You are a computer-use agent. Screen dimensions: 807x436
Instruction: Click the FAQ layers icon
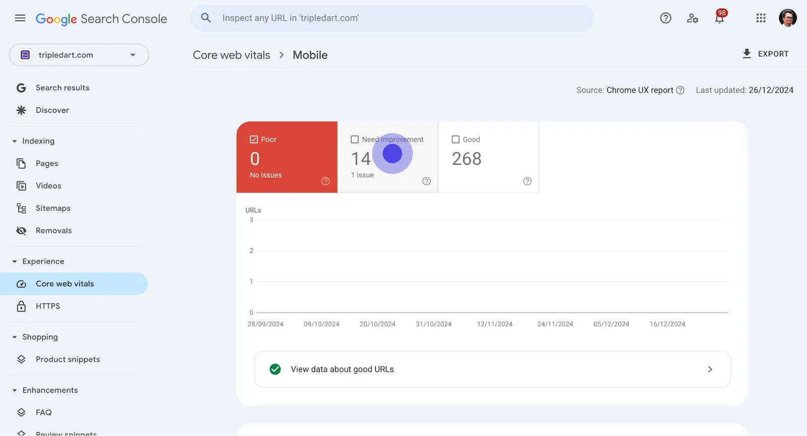click(x=21, y=412)
